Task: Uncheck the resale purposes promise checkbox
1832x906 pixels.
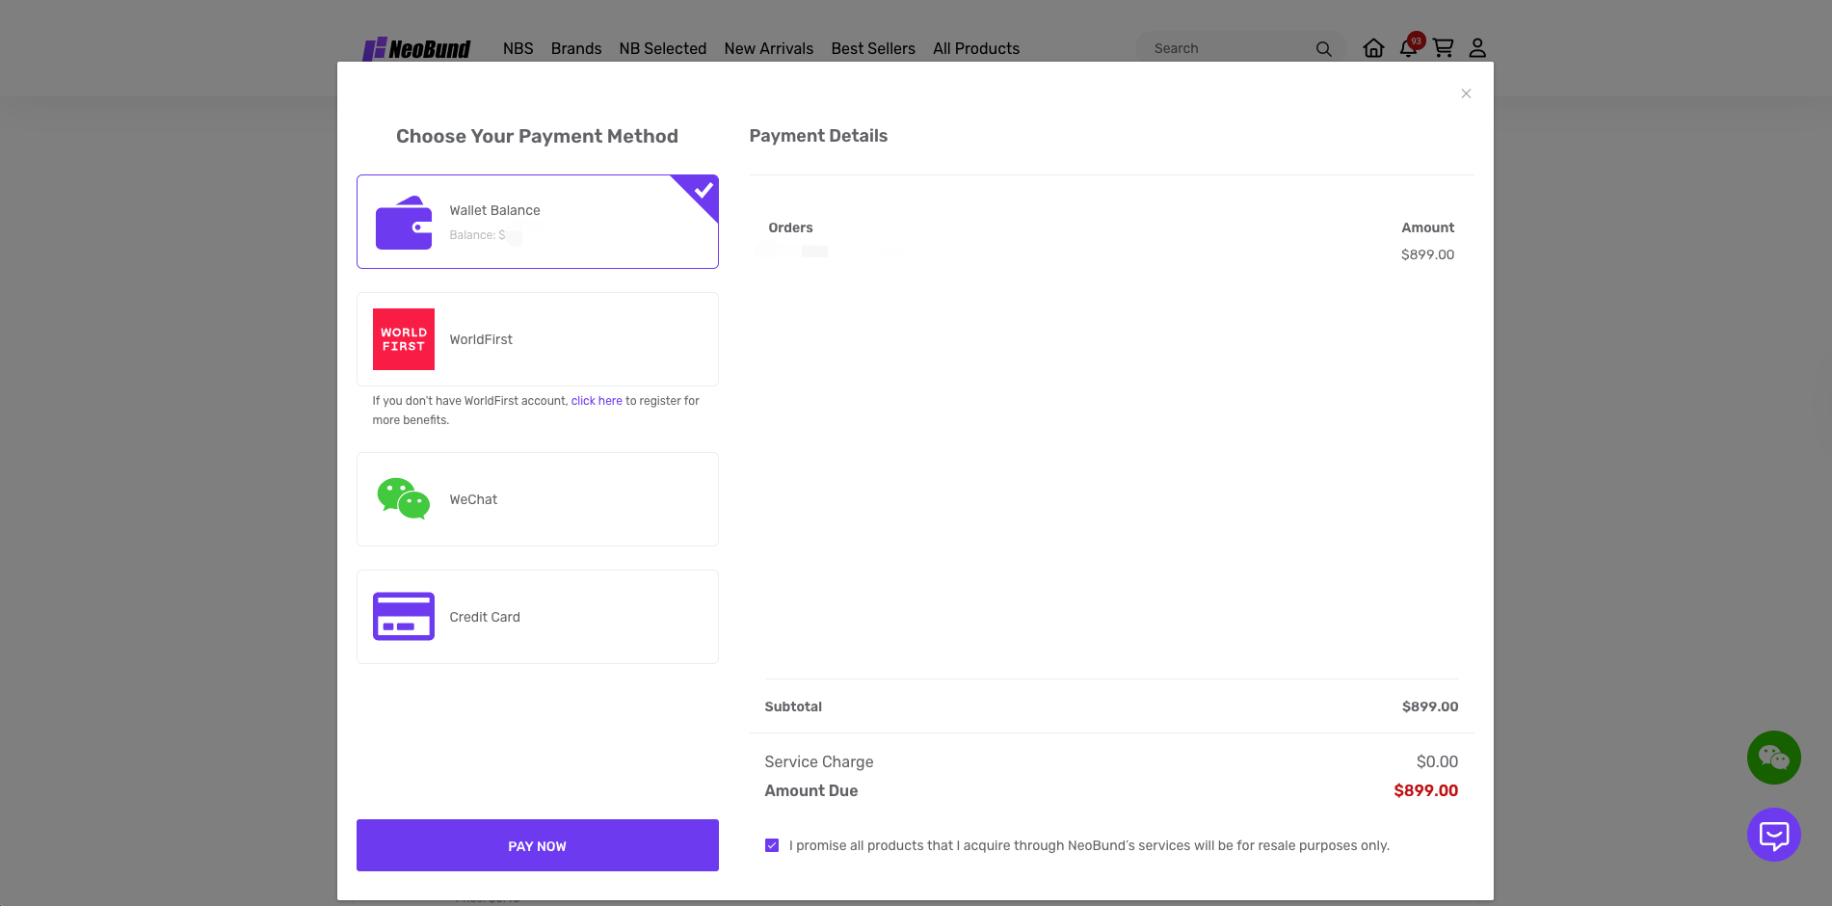Action: [772, 845]
